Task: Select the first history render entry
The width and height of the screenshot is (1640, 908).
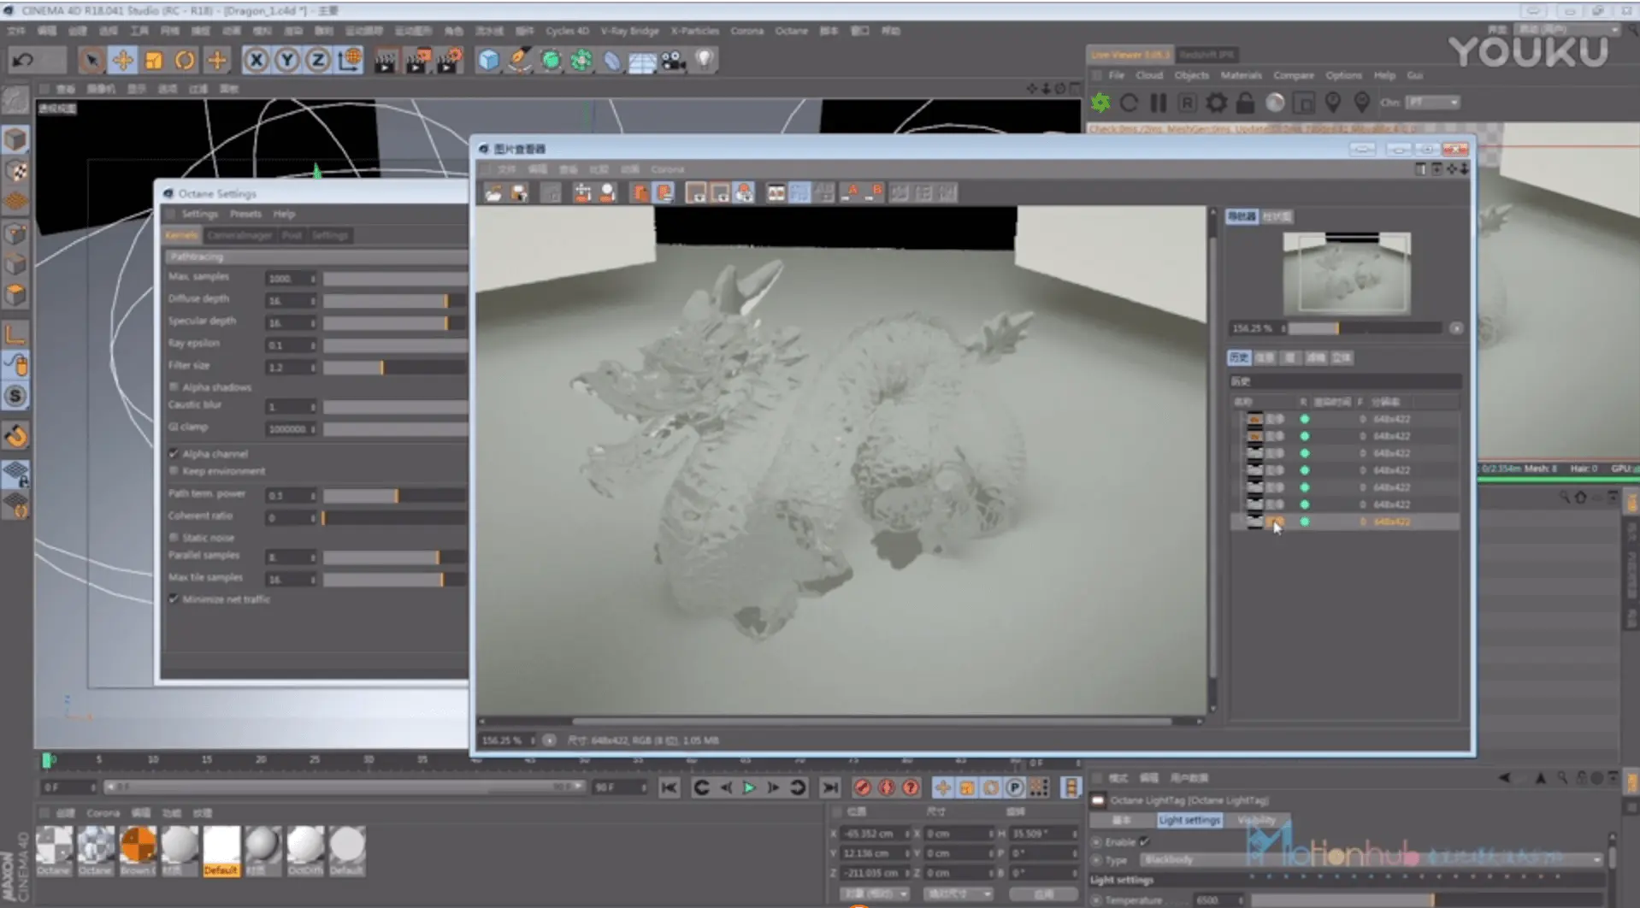Action: pos(1345,419)
